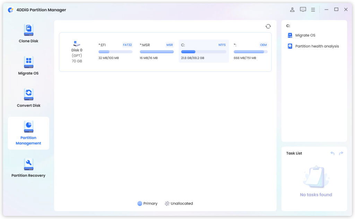
Task: Select the C: partition name in disk map
Action: coord(183,45)
